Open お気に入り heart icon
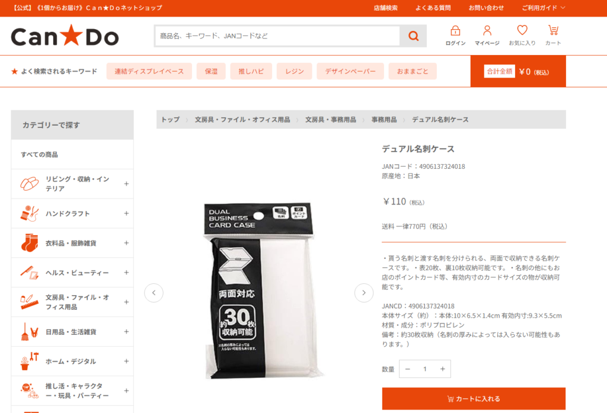Viewport: 607px width, 413px height. [x=522, y=30]
